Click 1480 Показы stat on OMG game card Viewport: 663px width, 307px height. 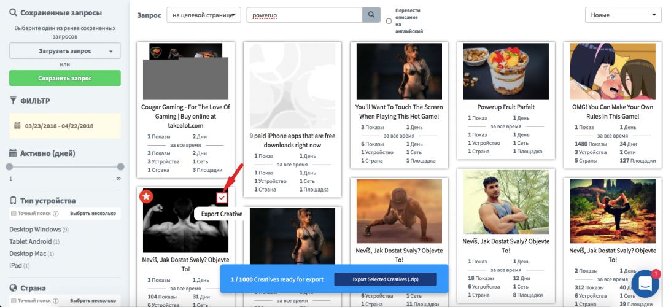pos(591,144)
